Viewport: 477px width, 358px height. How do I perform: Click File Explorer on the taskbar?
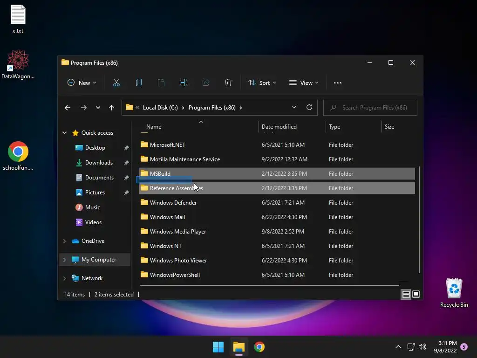click(x=239, y=347)
